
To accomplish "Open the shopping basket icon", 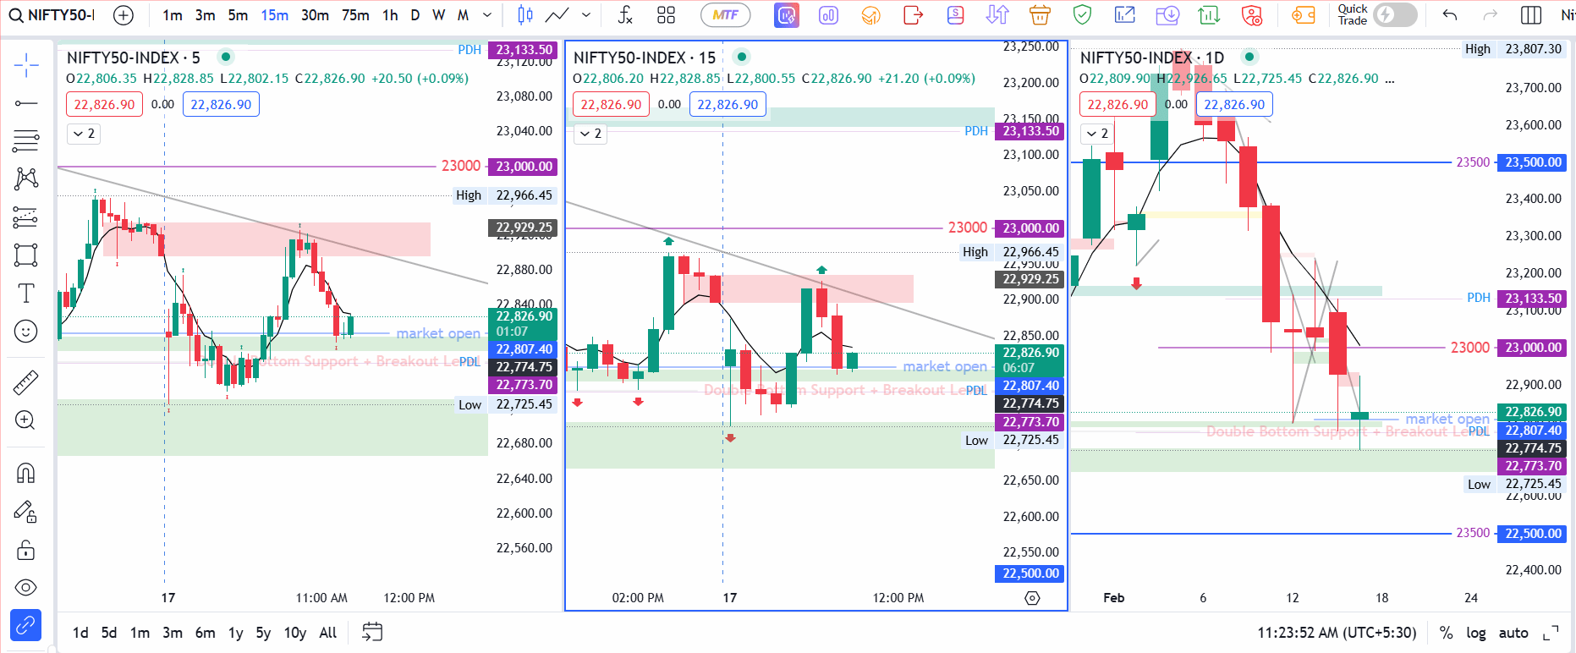I will click(1040, 15).
